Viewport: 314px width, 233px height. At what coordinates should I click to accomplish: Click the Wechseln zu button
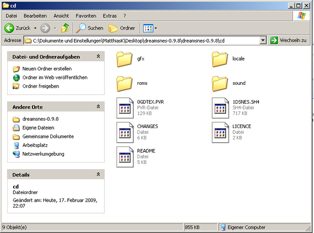289,41
